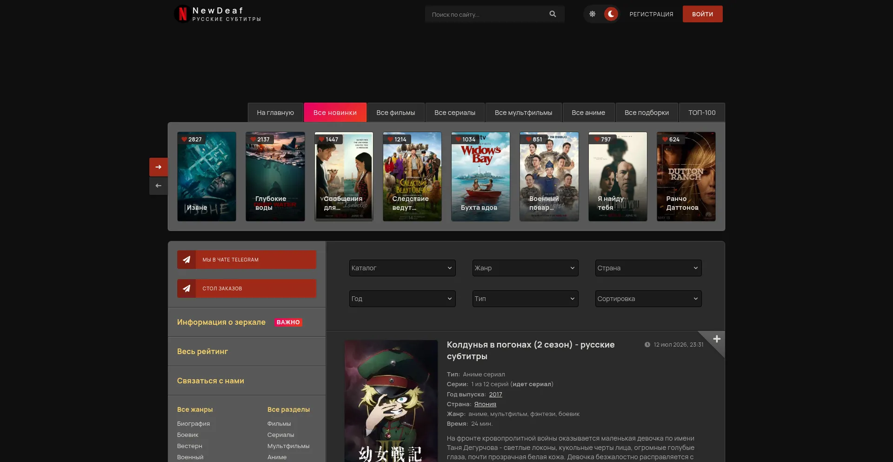Click the heart rating 2827 badge
The width and height of the screenshot is (893, 462).
coord(192,139)
